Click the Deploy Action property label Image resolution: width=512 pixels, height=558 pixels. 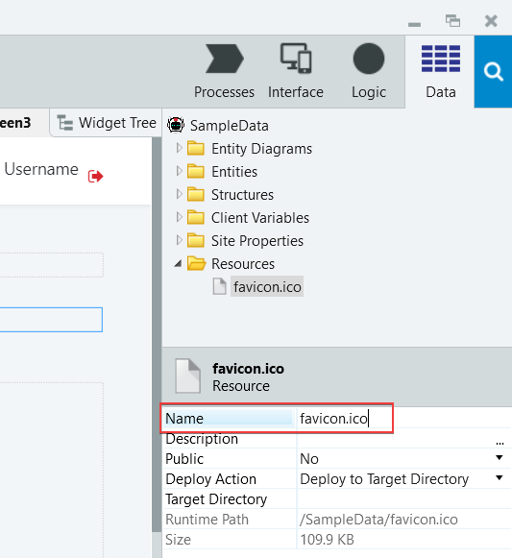click(210, 479)
